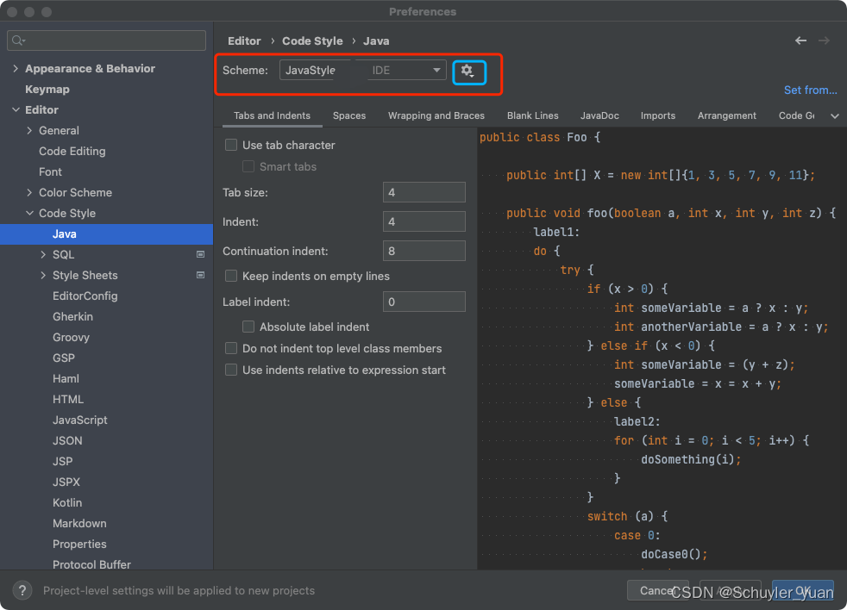Enable Use indents relative to expression start

point(231,370)
